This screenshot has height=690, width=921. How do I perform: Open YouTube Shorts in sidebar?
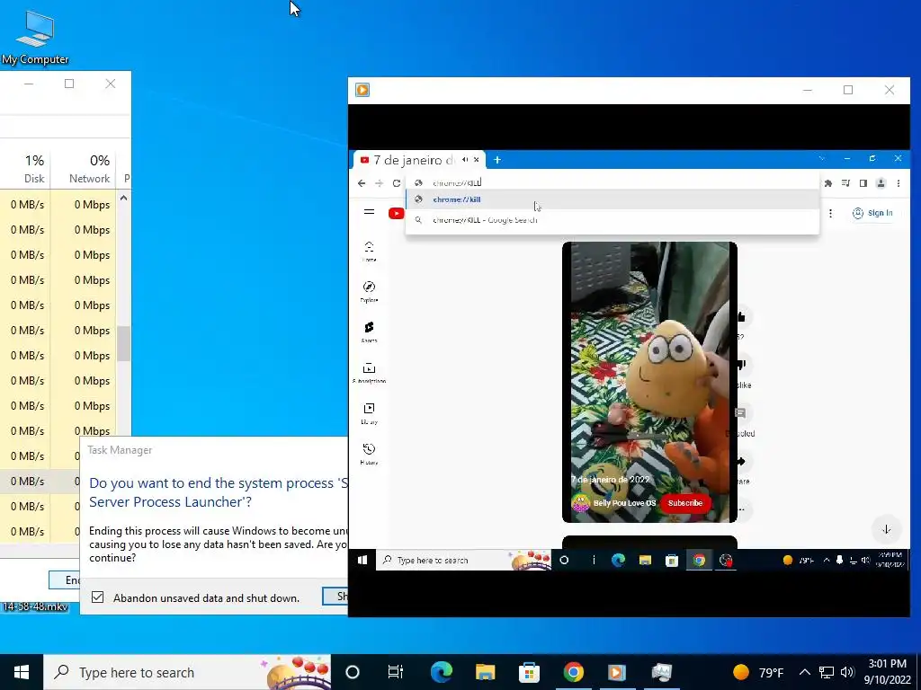pyautogui.click(x=369, y=332)
